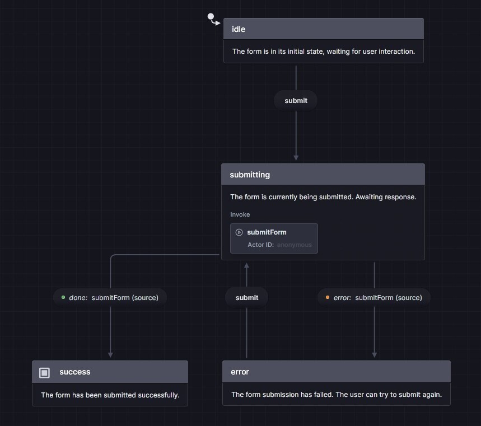Image resolution: width=481 pixels, height=426 pixels.
Task: Select the done: submitForm transition label
Action: tap(110, 297)
